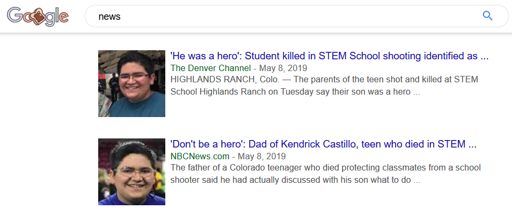Click the ellipsis after 'what to do'
The width and height of the screenshot is (512, 217).
click(416, 181)
